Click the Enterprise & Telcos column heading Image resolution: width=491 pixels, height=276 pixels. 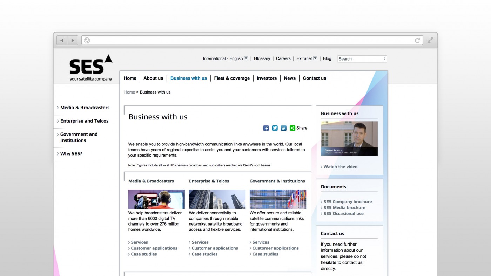tap(209, 181)
